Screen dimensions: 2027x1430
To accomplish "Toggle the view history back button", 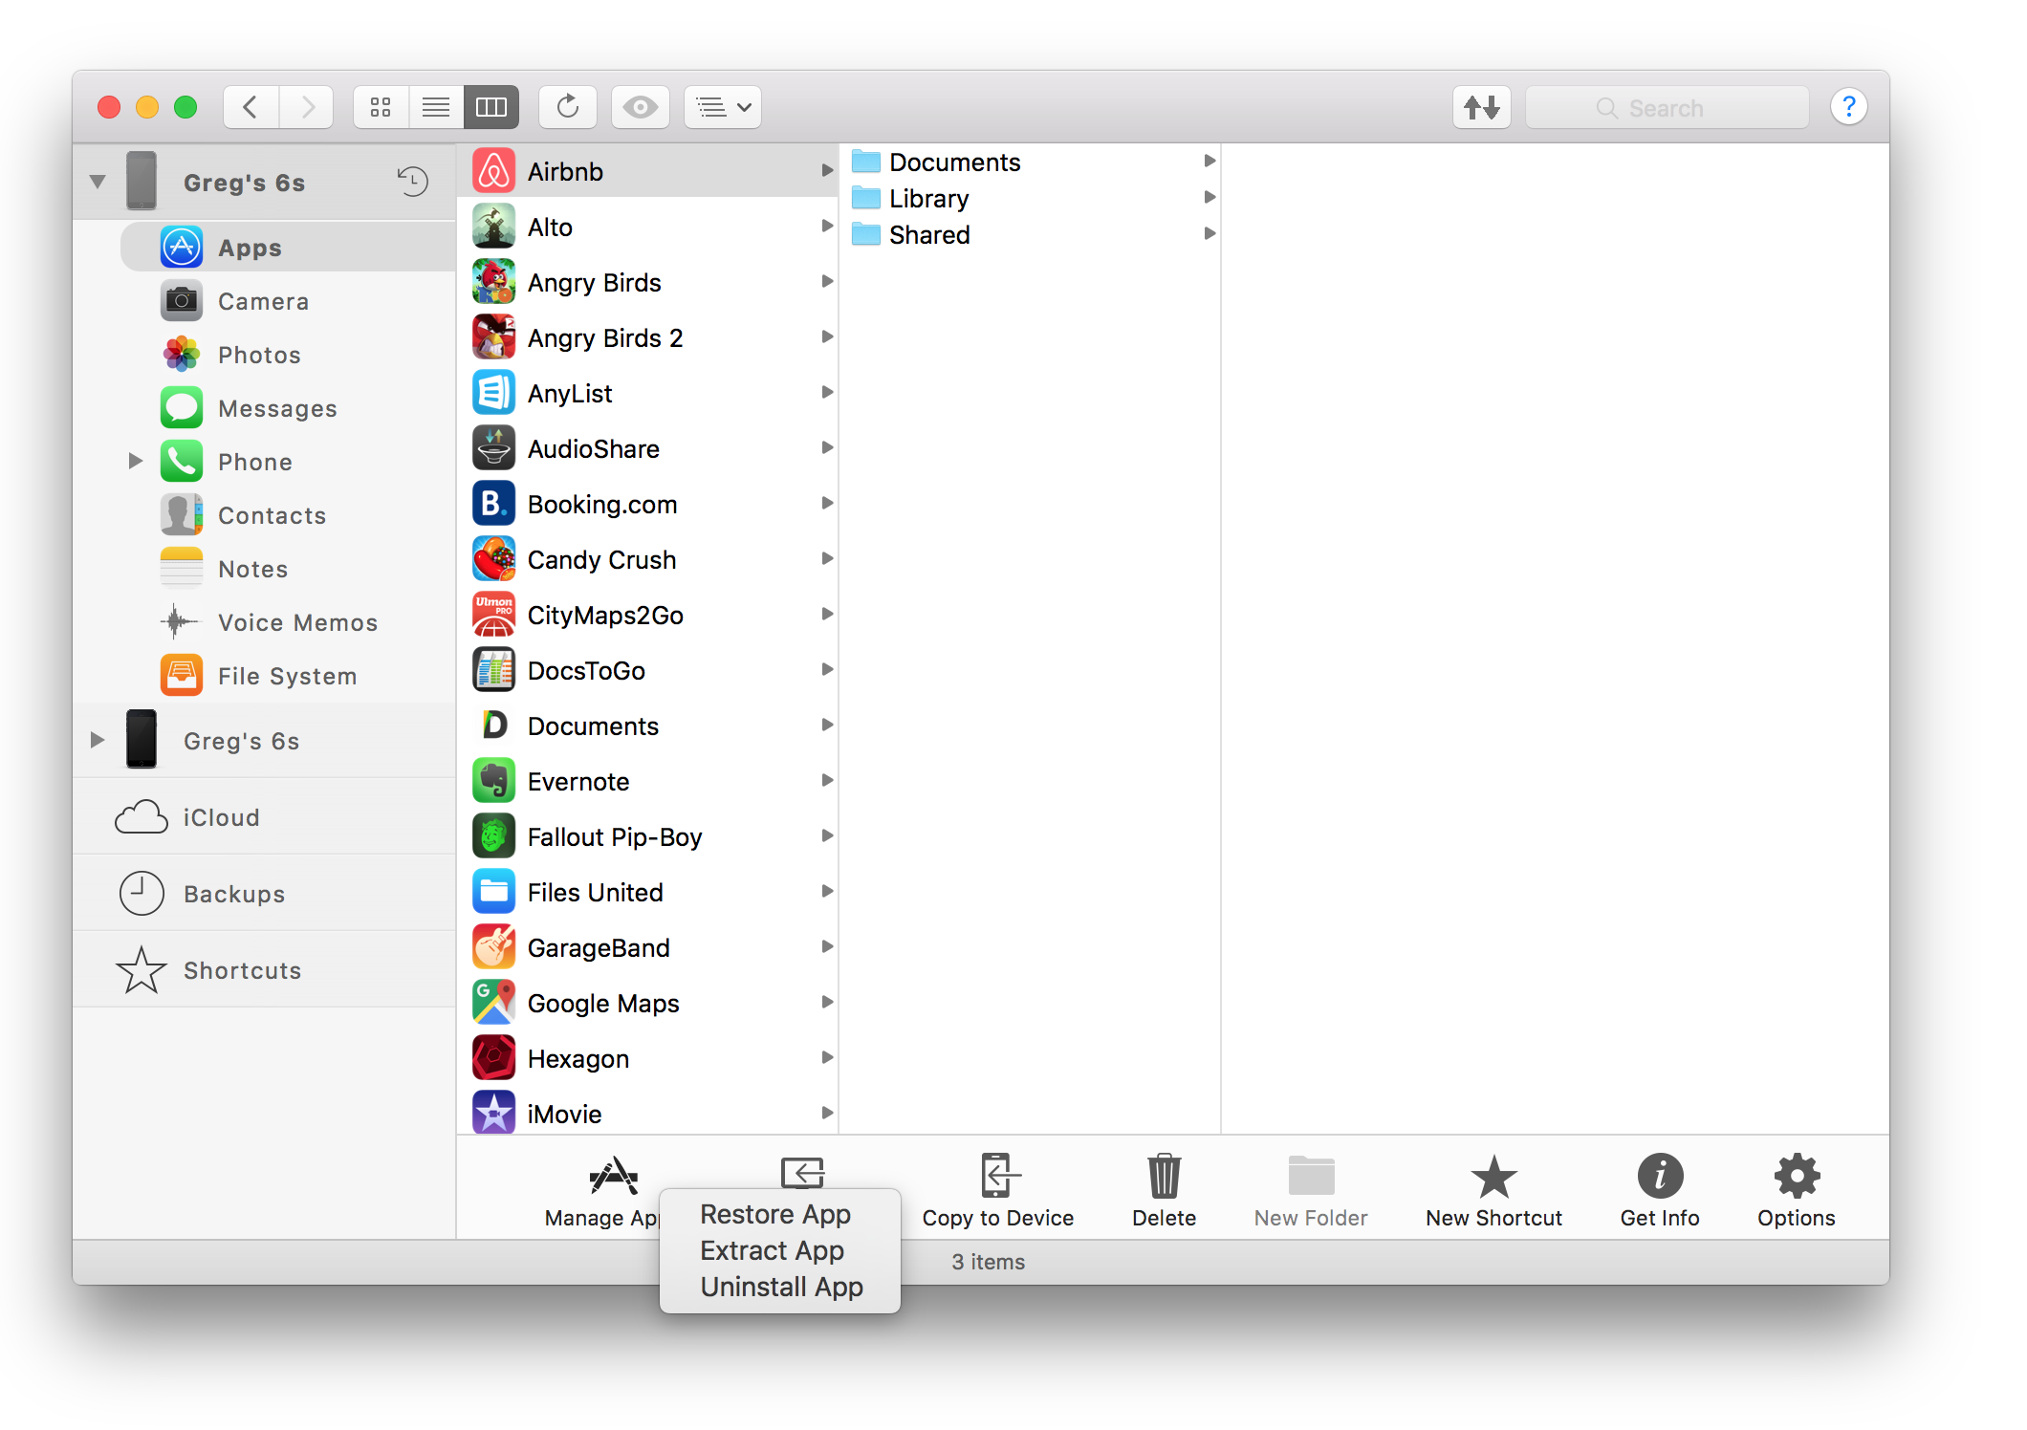I will tap(246, 107).
